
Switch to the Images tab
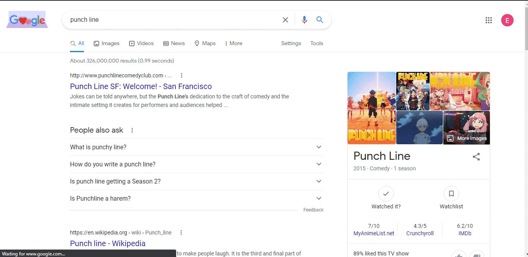107,43
